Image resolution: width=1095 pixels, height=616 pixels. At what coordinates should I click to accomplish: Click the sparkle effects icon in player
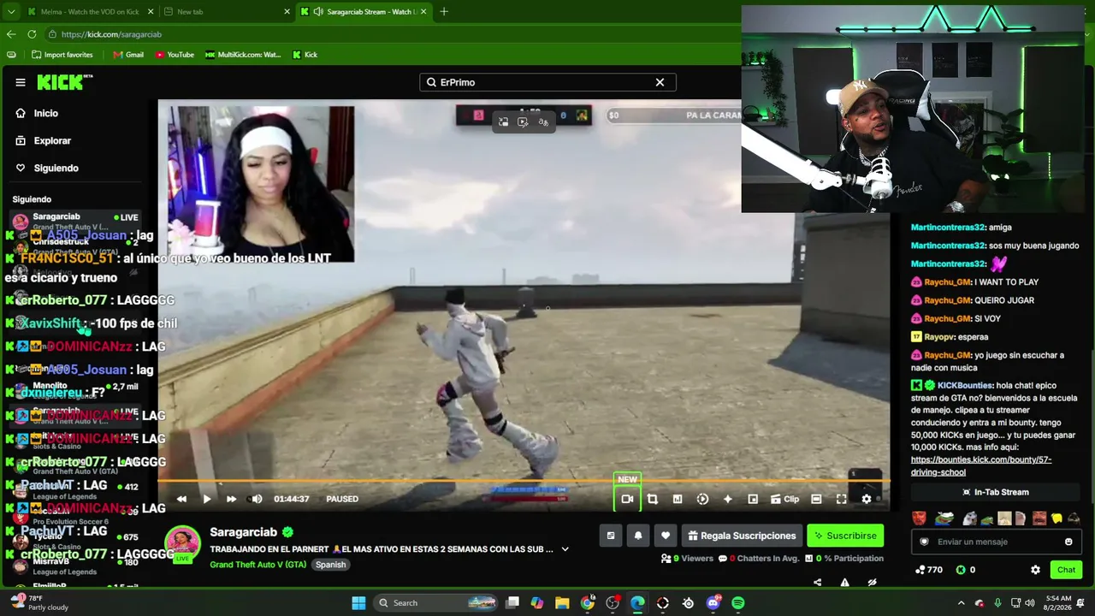click(728, 499)
